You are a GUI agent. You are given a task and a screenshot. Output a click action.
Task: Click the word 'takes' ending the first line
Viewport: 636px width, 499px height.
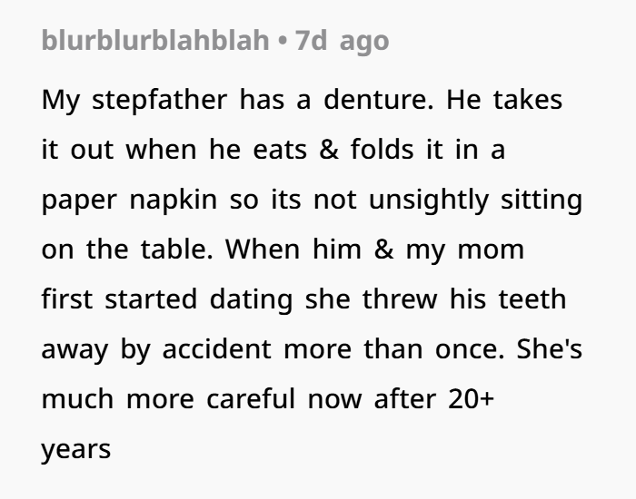[528, 100]
